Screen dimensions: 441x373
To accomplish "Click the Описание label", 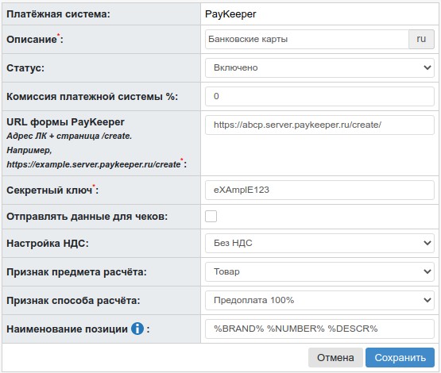I will pyautogui.click(x=35, y=40).
